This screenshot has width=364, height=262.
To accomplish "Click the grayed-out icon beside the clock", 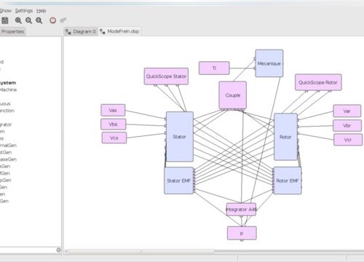I will click(x=63, y=20).
